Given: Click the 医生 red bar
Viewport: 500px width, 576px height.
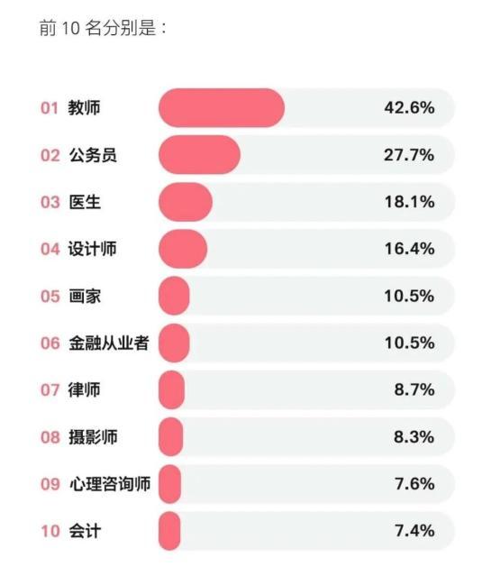Looking at the screenshot, I should point(186,202).
